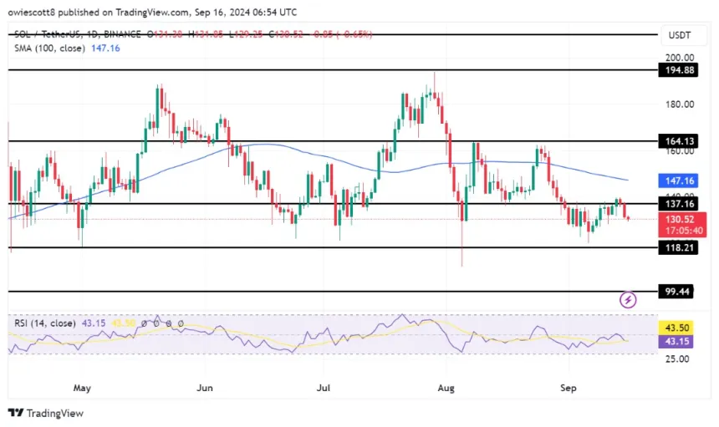Click the TradingView logo at bottom left
This screenshot has width=719, height=427.
pyautogui.click(x=46, y=413)
